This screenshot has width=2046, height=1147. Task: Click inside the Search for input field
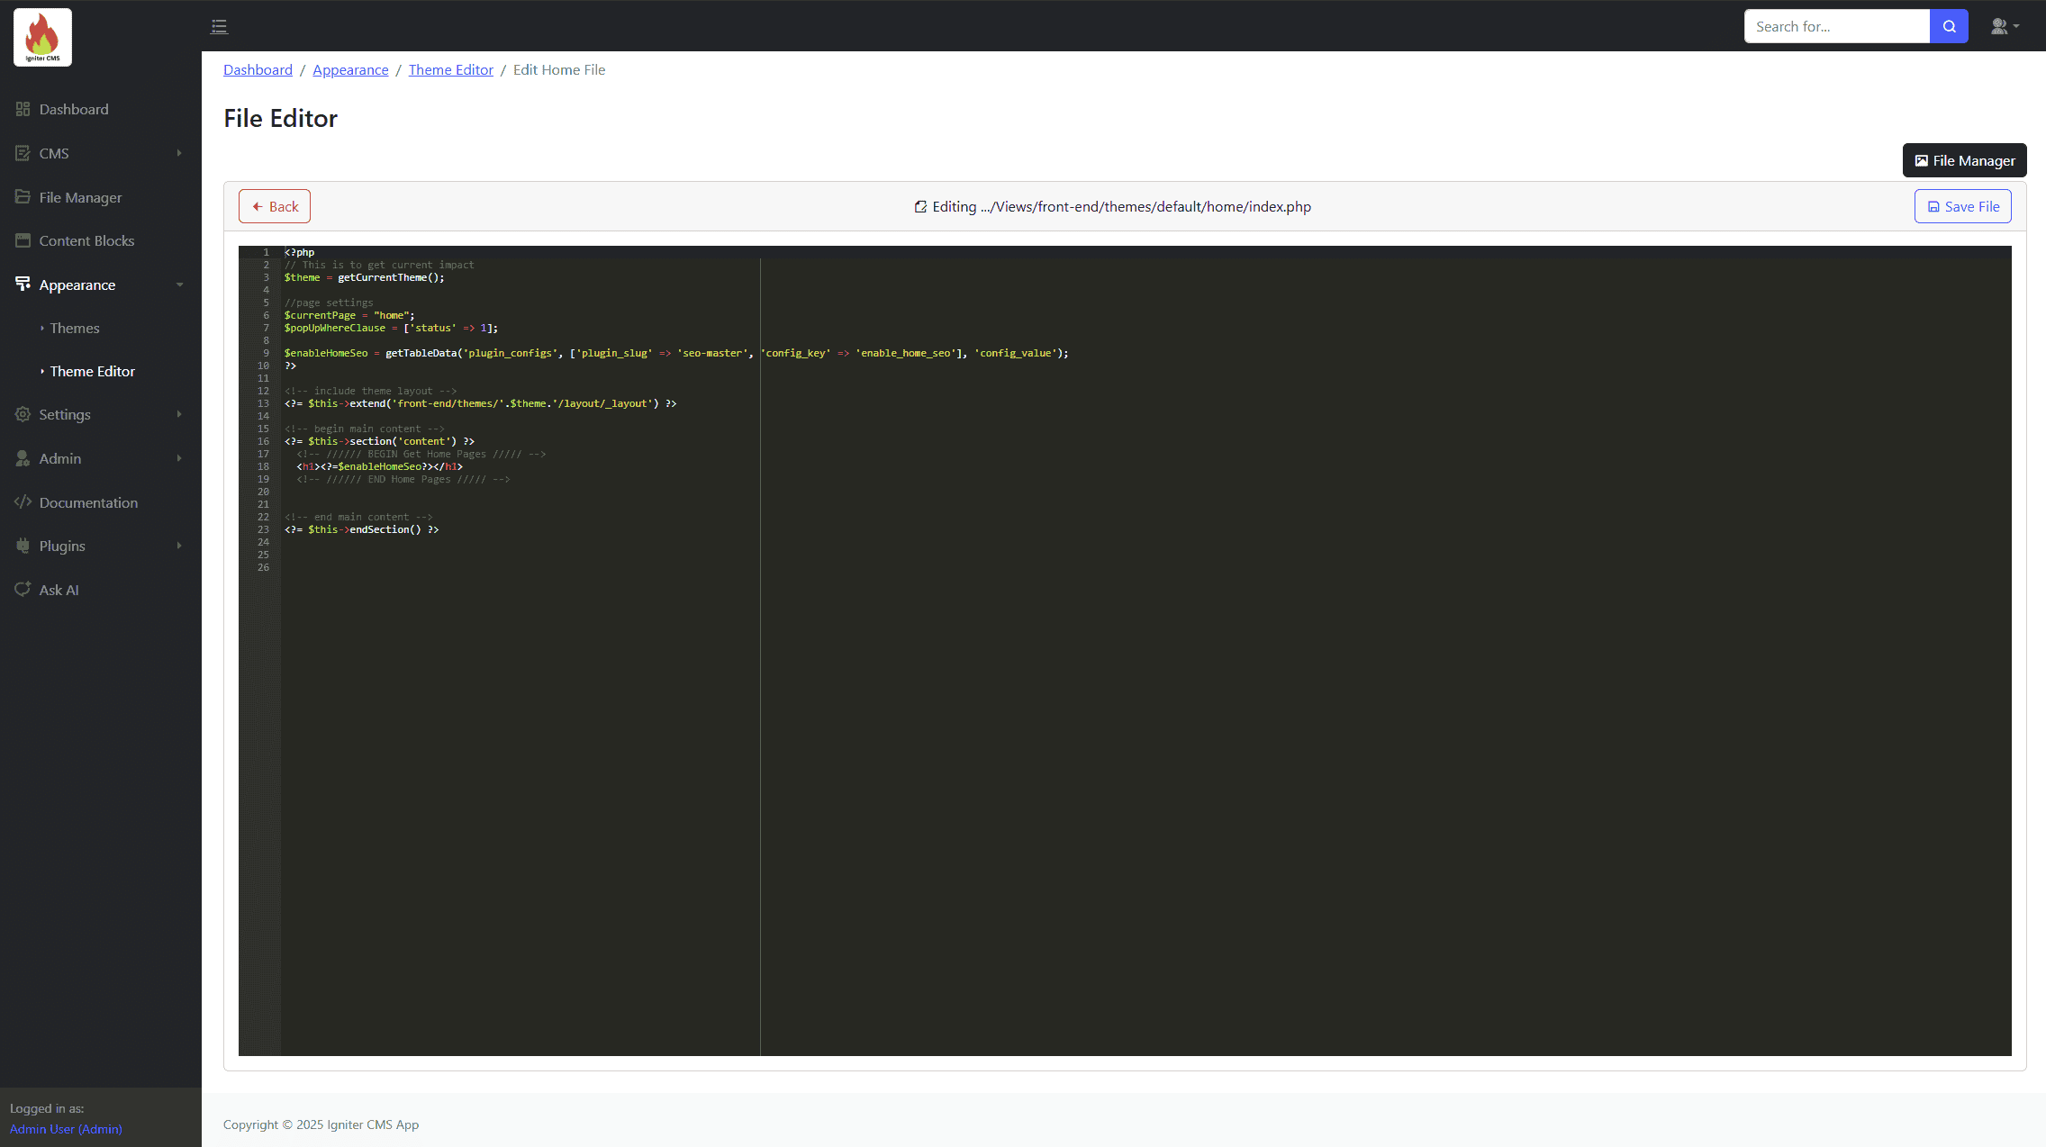click(1835, 26)
